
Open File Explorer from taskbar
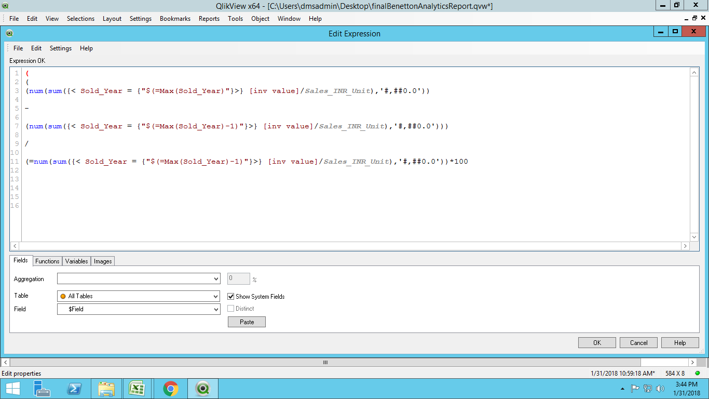click(x=106, y=389)
